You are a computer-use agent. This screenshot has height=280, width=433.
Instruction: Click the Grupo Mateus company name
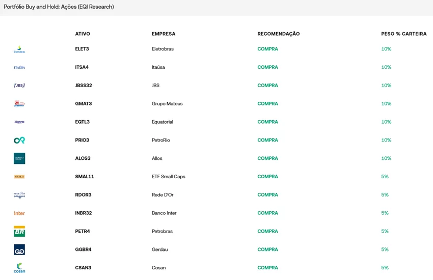pyautogui.click(x=167, y=103)
